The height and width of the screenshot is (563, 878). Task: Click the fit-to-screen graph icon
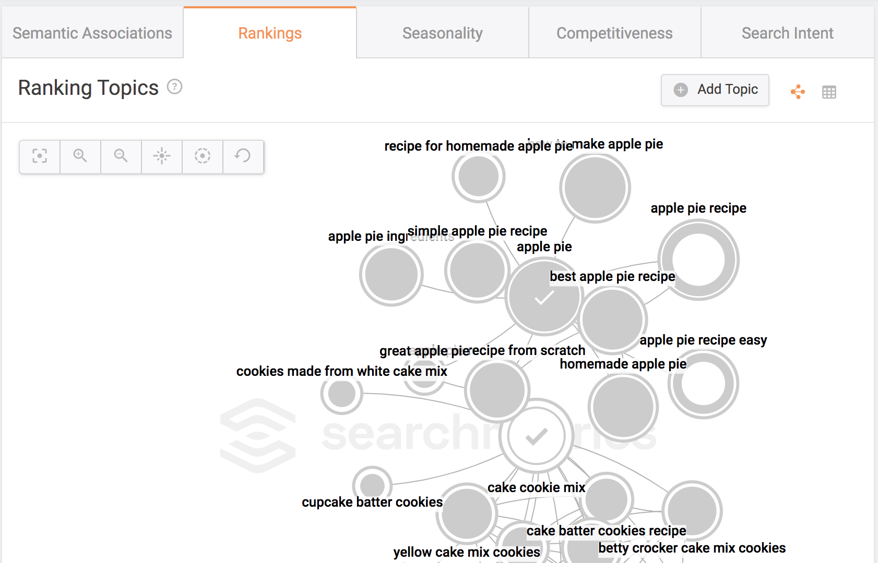[x=40, y=156]
